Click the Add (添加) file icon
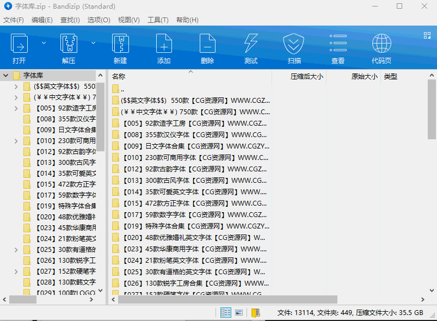The width and height of the screenshot is (437, 321). [x=164, y=44]
